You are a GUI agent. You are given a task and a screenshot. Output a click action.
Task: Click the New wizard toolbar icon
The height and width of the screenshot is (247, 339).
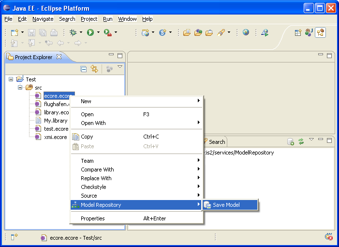(x=15, y=32)
